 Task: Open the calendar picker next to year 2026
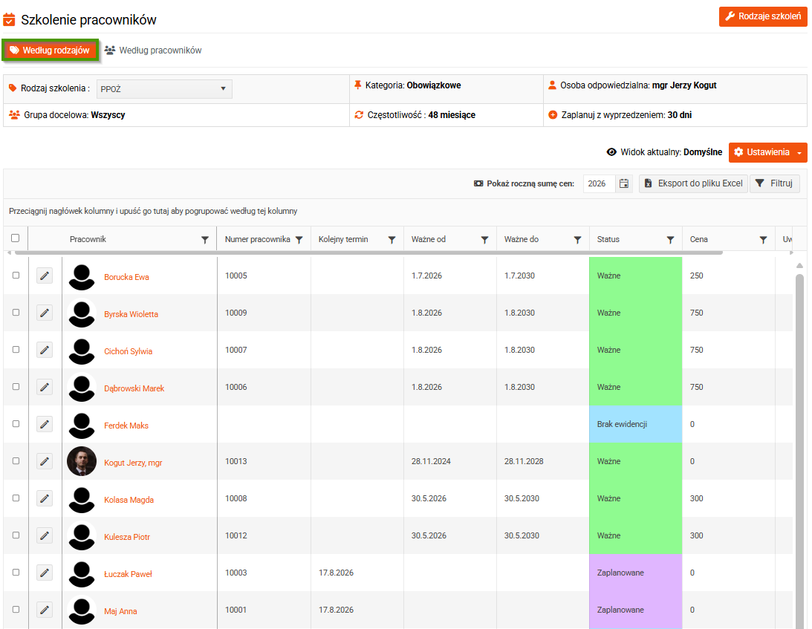624,183
